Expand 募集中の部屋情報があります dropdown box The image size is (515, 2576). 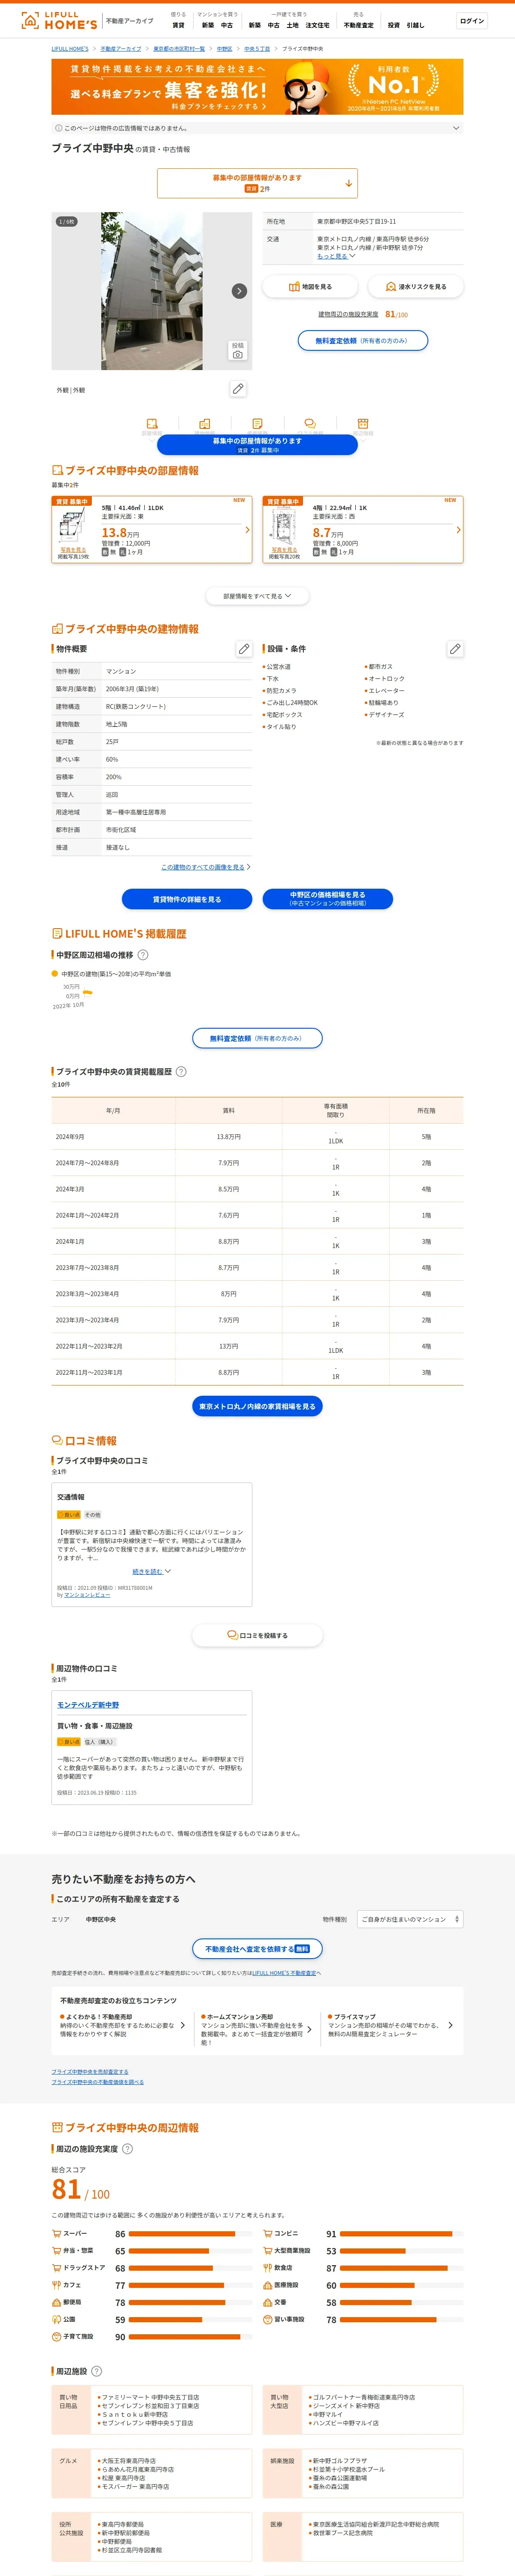257,183
